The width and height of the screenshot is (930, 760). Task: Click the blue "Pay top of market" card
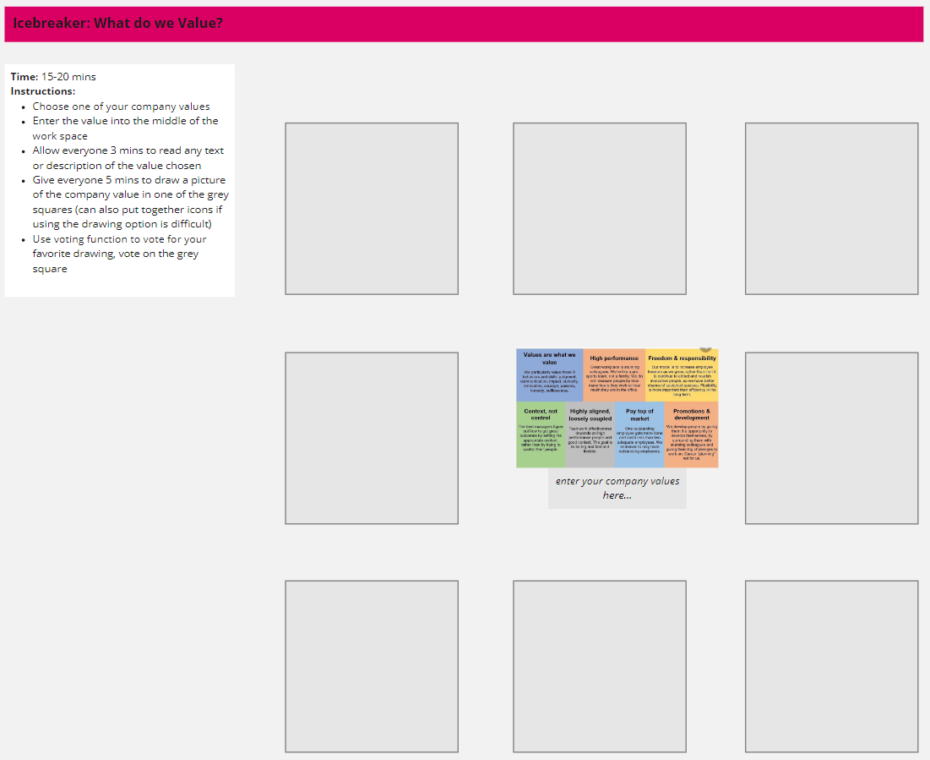(x=639, y=435)
